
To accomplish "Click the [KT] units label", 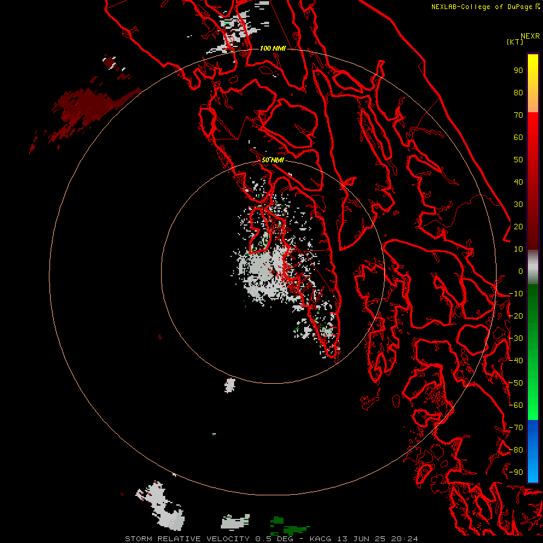I will point(515,42).
